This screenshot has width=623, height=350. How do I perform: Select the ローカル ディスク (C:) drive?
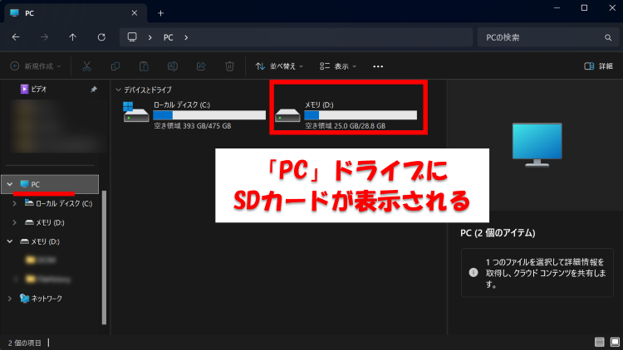tap(194, 115)
